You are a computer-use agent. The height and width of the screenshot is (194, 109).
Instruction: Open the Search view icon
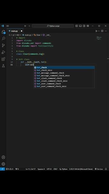3,38
